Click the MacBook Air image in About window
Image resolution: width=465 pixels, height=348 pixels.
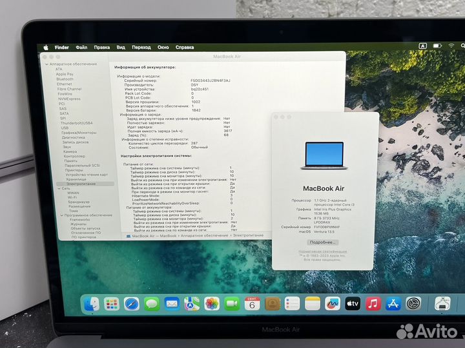[324, 156]
